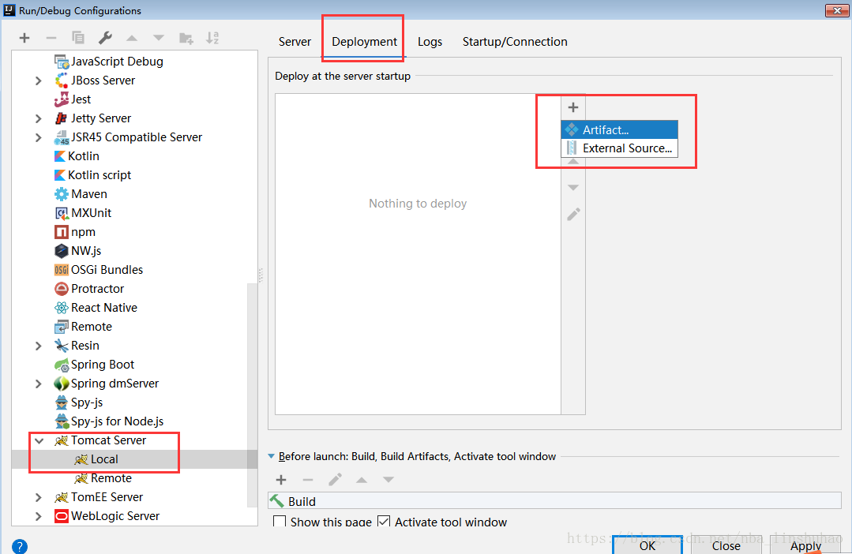852x554 pixels.
Task: Copy configuration icon in toolbar
Action: click(x=78, y=37)
